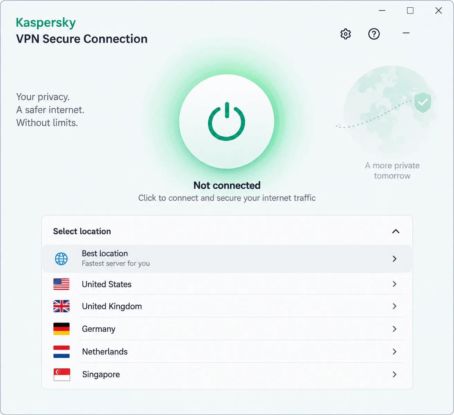454x415 pixels.
Task: Expand United Kingdom server list chevron
Action: pos(394,306)
